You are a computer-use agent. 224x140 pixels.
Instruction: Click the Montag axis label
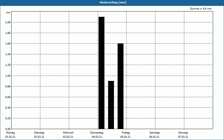10,133
